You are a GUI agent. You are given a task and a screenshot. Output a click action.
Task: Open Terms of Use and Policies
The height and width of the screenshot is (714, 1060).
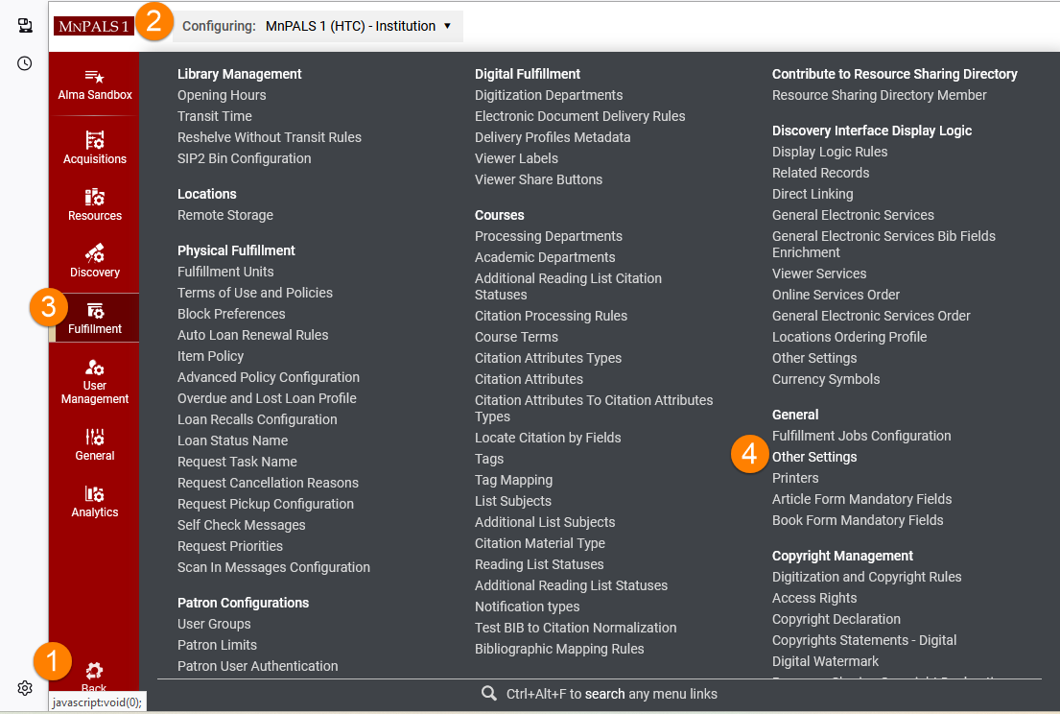(255, 293)
